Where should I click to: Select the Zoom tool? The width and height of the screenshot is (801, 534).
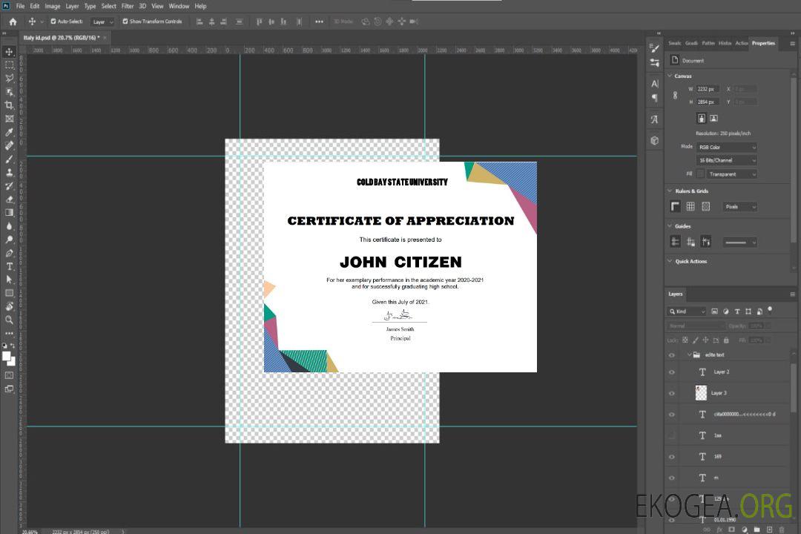(x=9, y=320)
